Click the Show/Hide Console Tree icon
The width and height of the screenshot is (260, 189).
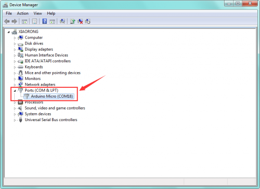25,21
